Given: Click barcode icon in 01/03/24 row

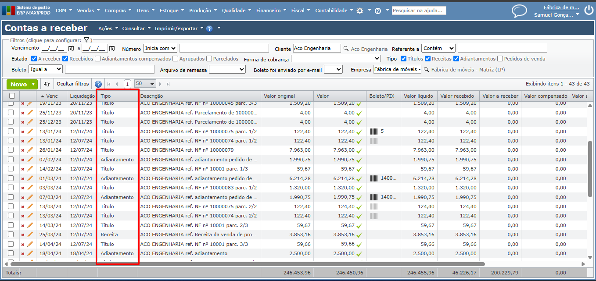Looking at the screenshot, I should pyautogui.click(x=374, y=178).
